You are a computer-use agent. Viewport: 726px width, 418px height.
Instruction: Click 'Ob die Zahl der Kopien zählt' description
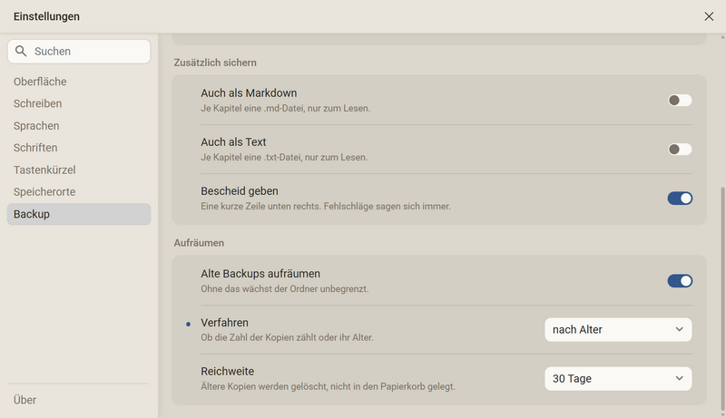(x=287, y=337)
